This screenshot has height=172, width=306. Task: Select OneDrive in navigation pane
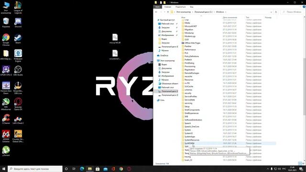[x=164, y=55]
